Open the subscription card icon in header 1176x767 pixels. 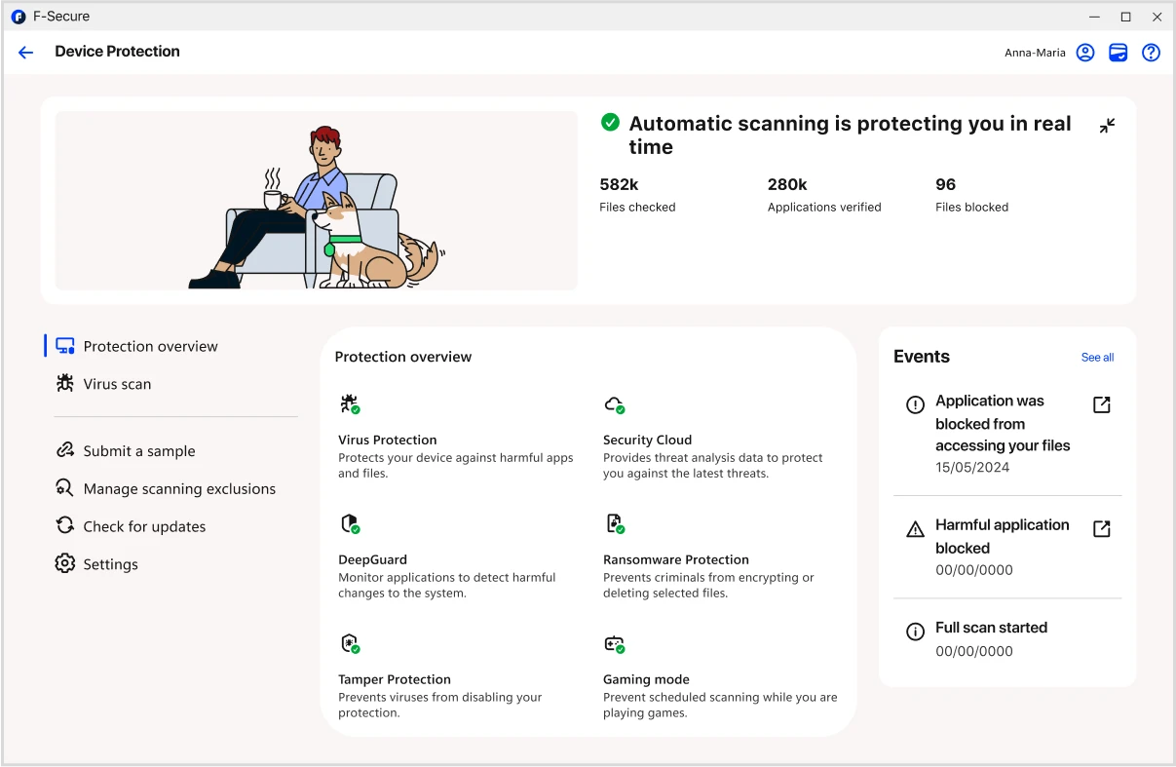(x=1119, y=53)
